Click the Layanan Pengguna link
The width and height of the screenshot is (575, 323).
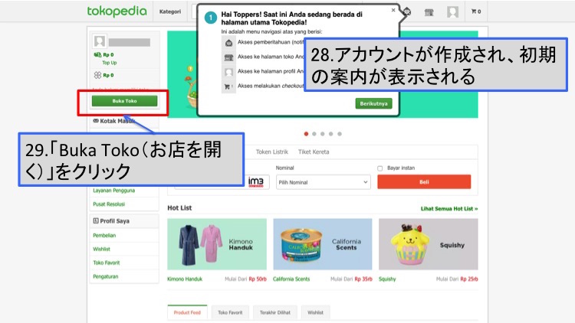click(113, 191)
